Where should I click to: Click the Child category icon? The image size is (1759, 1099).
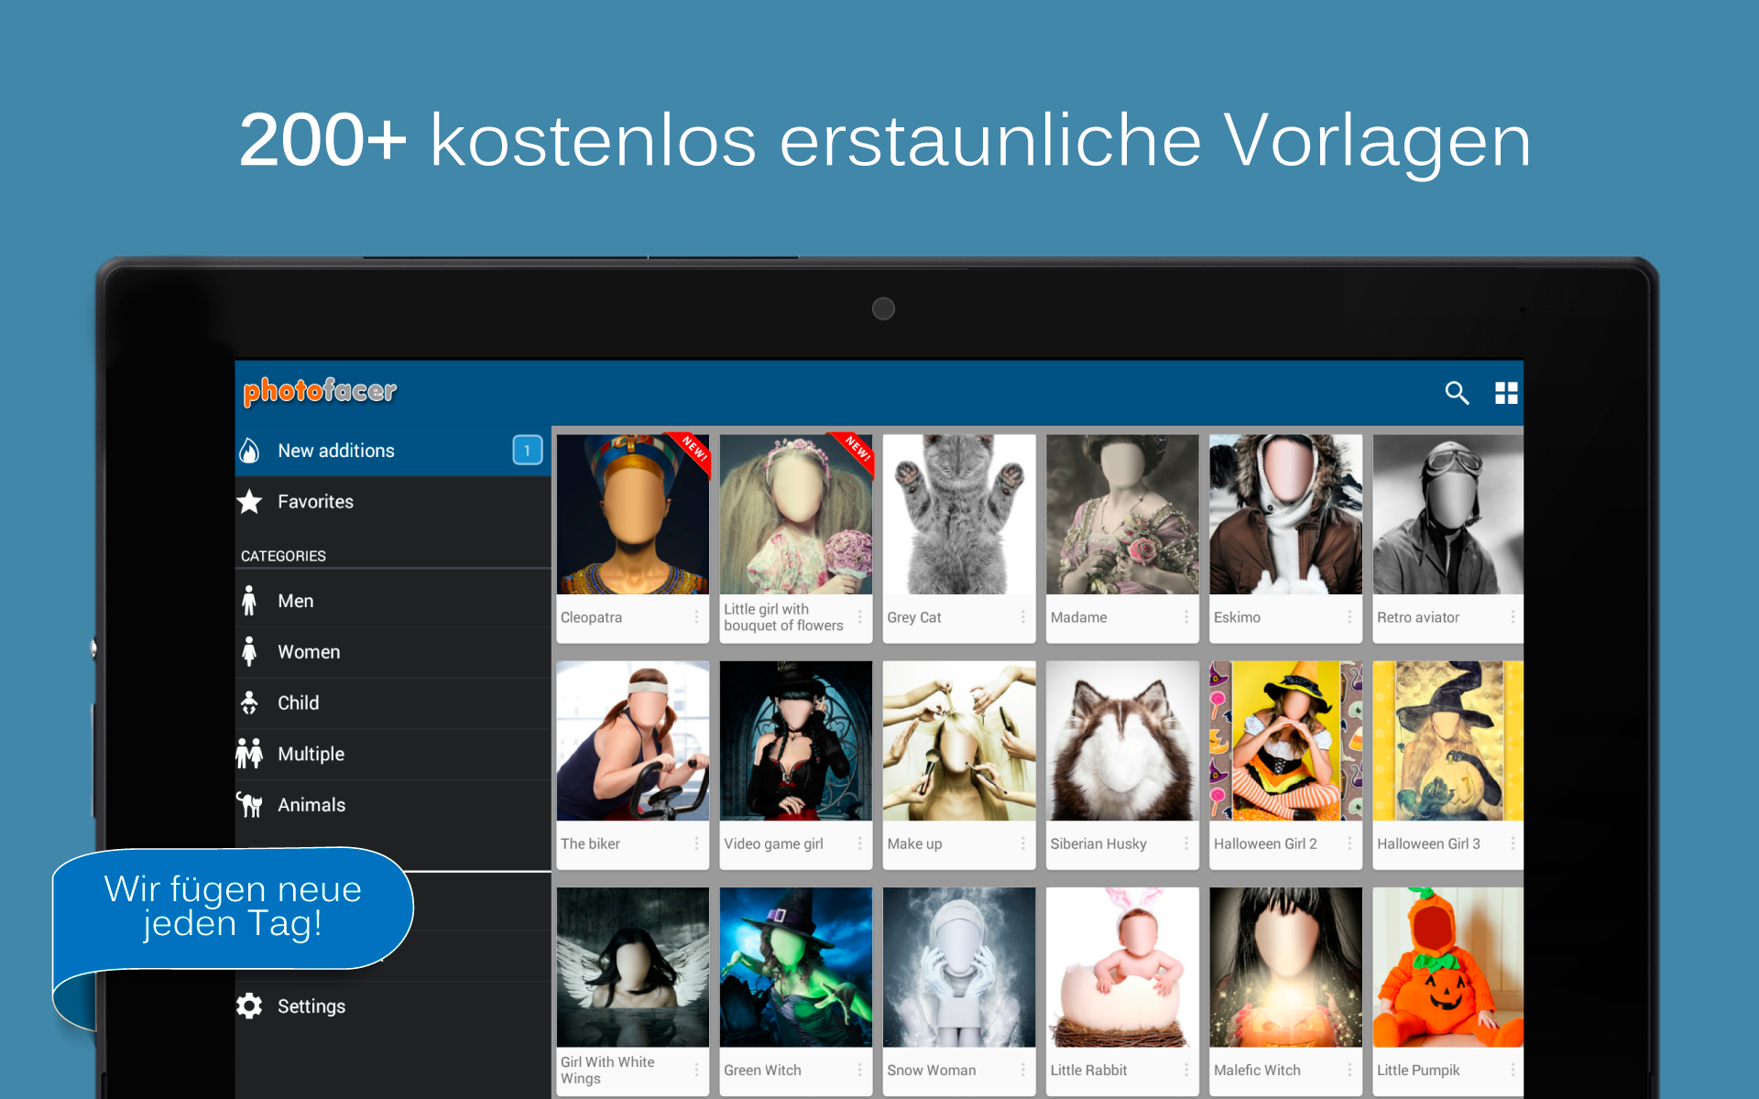pyautogui.click(x=249, y=702)
